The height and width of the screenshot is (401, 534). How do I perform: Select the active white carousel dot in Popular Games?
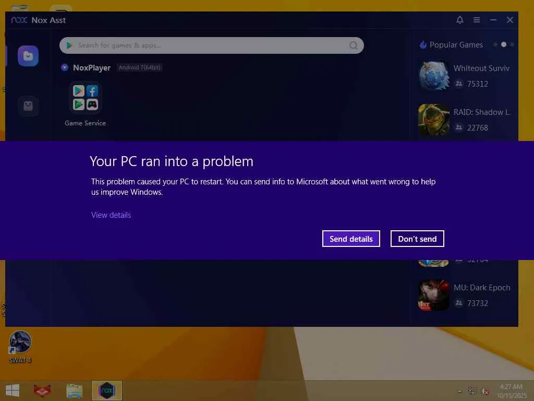click(503, 45)
